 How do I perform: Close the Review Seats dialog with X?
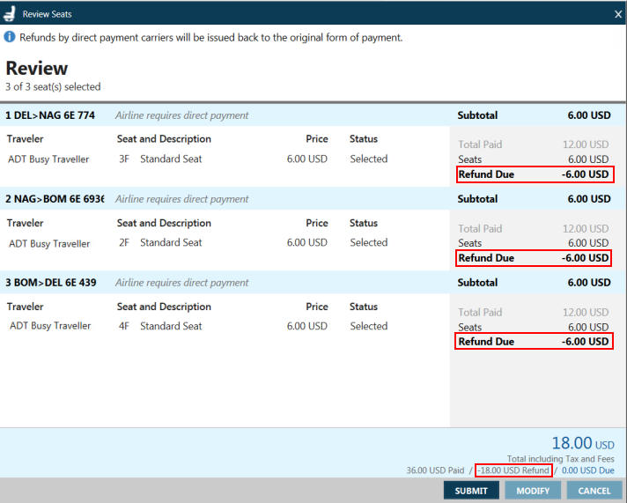click(x=618, y=14)
